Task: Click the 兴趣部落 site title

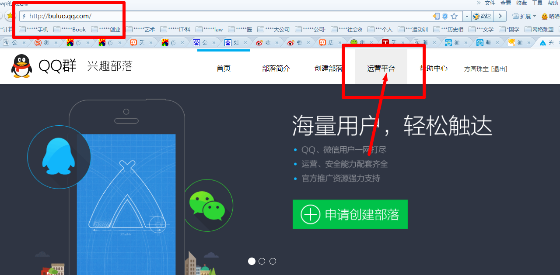Action: coord(110,66)
